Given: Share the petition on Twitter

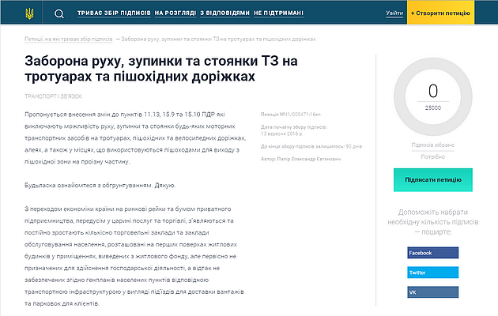Looking at the screenshot, I should pos(433,273).
